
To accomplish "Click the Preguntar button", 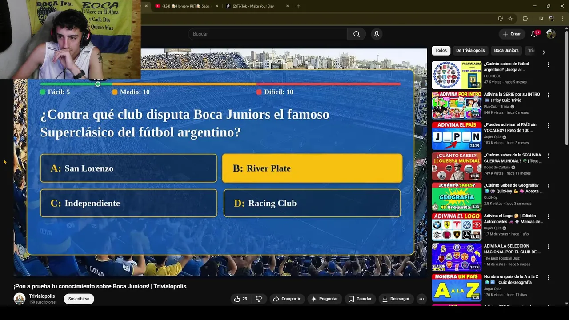I will [x=324, y=299].
